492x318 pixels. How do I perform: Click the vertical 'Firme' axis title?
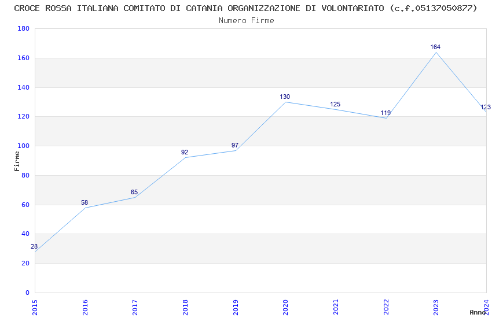tap(17, 161)
